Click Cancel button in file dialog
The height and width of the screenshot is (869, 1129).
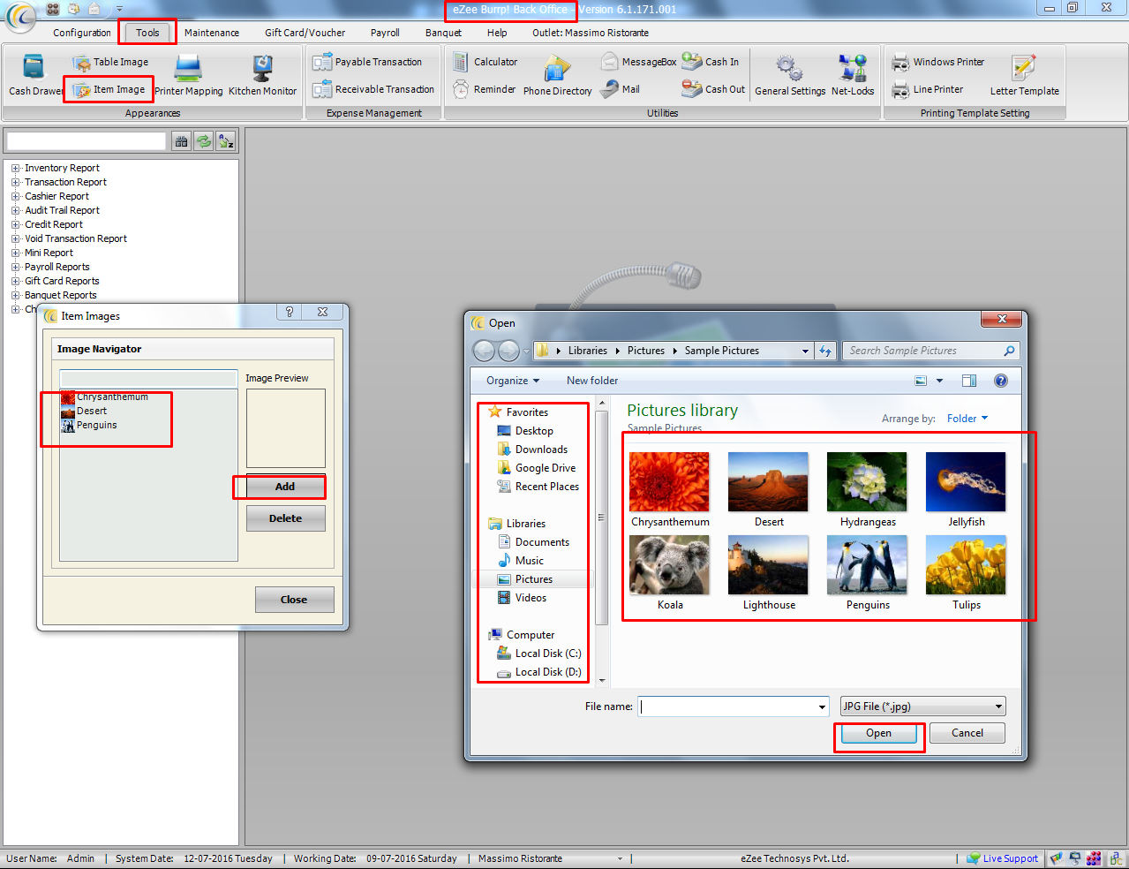click(967, 733)
